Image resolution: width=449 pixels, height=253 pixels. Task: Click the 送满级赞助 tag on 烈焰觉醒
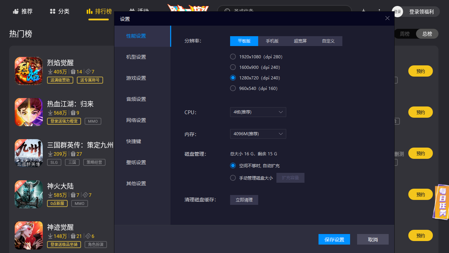click(60, 80)
